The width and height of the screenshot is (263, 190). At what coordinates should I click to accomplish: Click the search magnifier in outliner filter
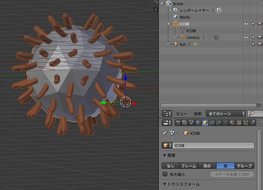[x=251, y=113]
